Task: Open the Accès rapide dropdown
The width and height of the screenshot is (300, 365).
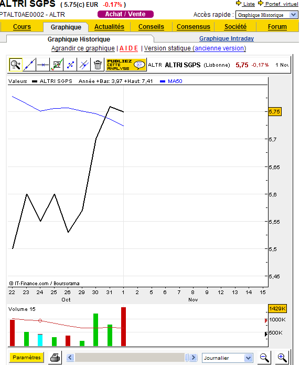Action: coord(266,15)
